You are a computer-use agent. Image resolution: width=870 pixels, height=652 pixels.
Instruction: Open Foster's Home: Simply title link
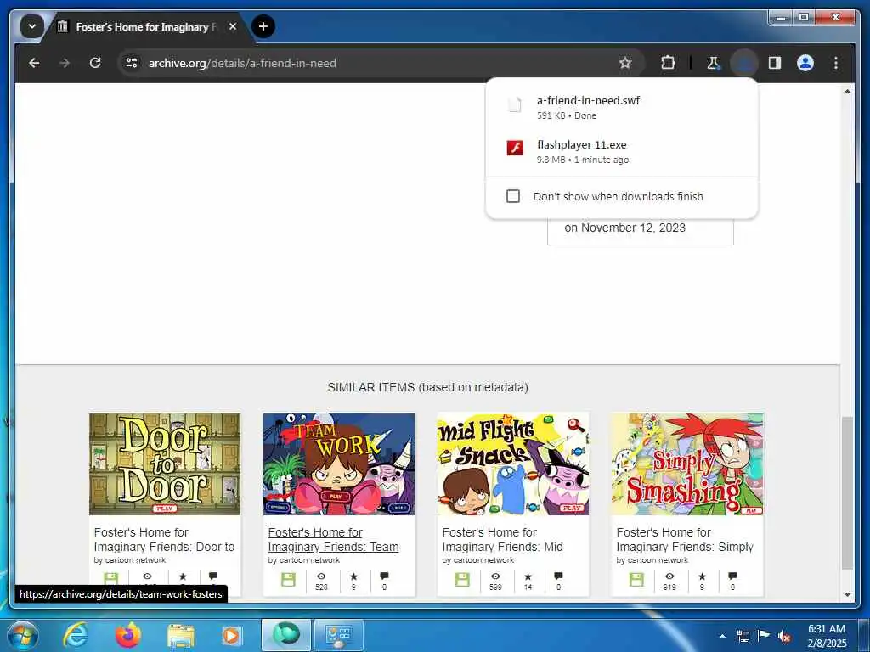click(x=685, y=539)
